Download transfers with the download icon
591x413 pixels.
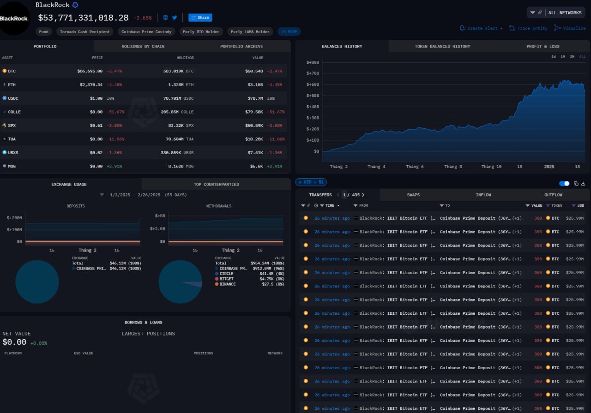583,184
